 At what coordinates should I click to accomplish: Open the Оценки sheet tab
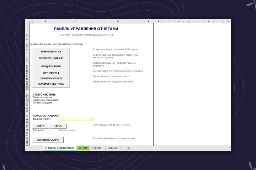pos(113,148)
